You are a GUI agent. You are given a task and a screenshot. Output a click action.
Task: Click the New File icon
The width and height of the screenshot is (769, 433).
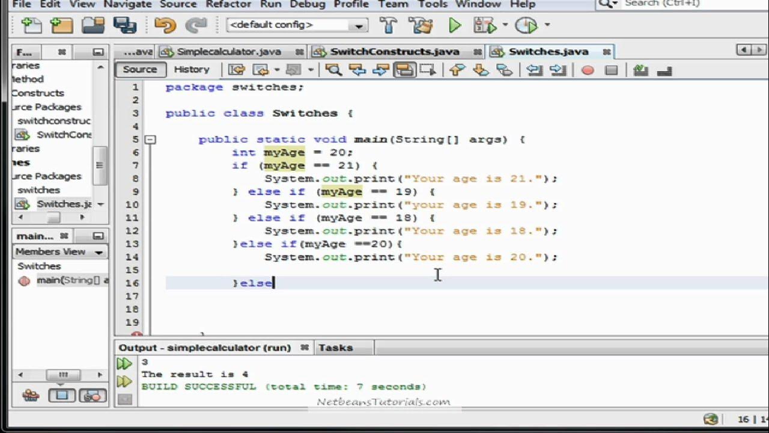tap(31, 25)
